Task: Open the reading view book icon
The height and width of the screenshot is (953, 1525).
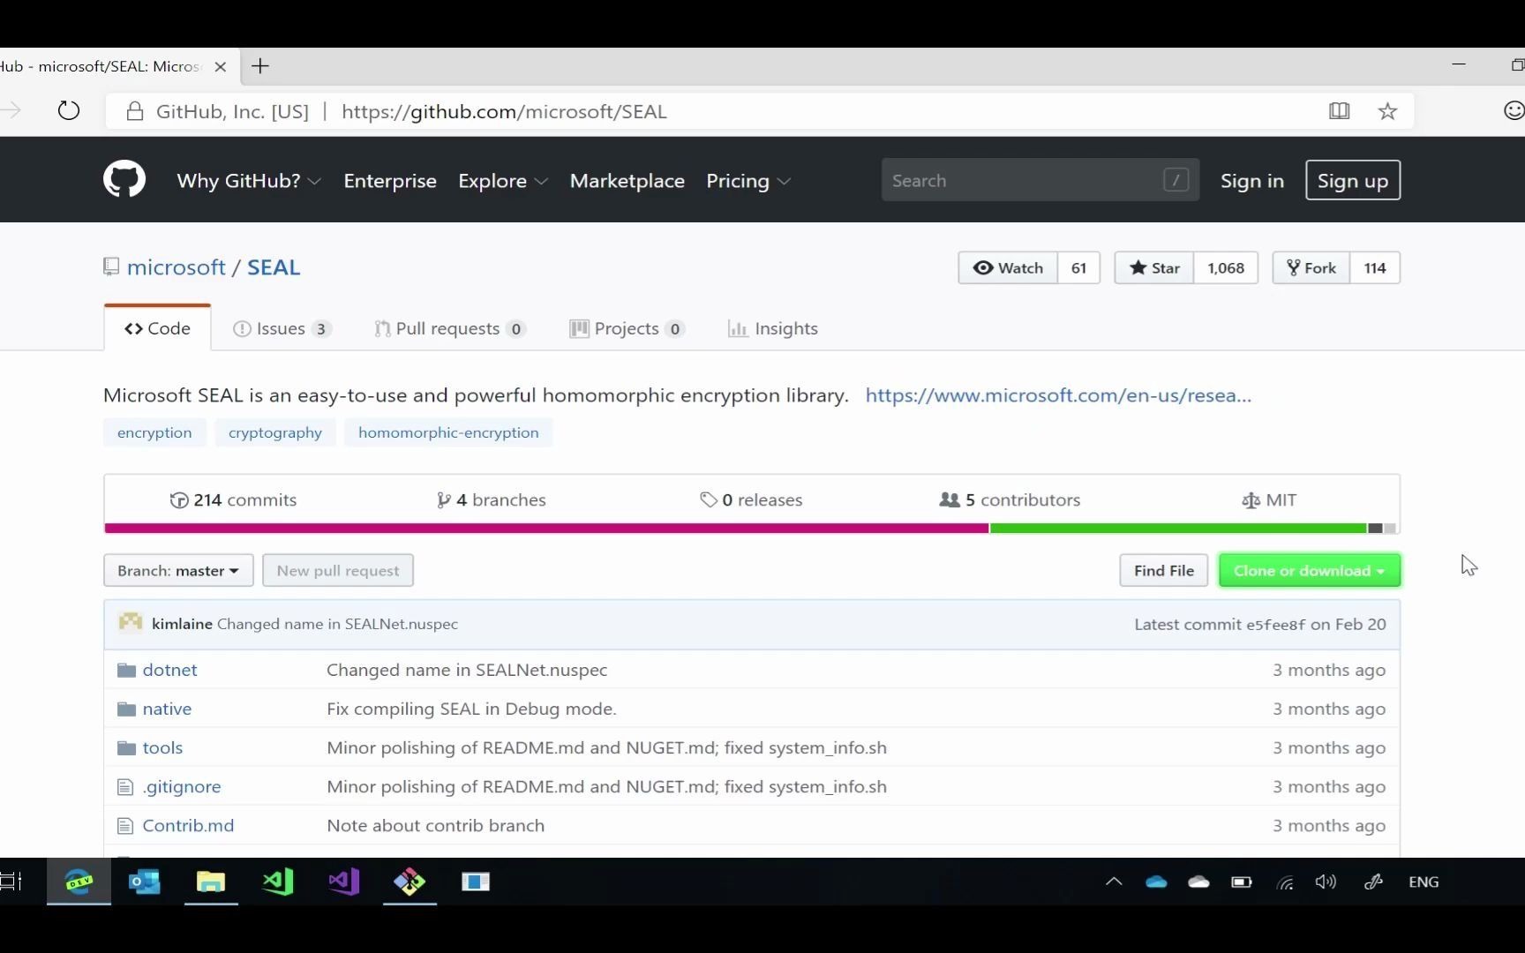Action: pos(1339,111)
